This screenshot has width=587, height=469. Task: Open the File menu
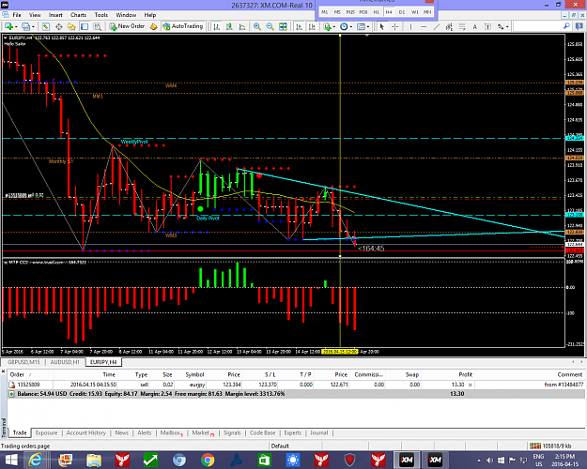point(17,15)
